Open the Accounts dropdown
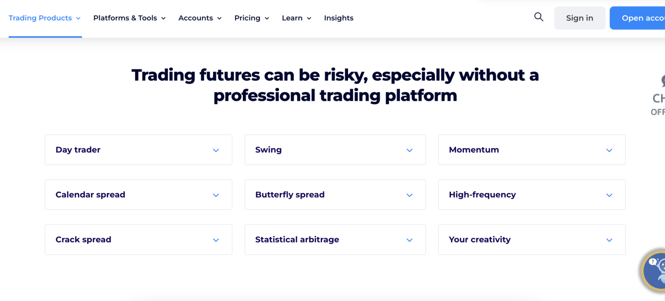Viewport: 665px width, 301px height. (199, 18)
